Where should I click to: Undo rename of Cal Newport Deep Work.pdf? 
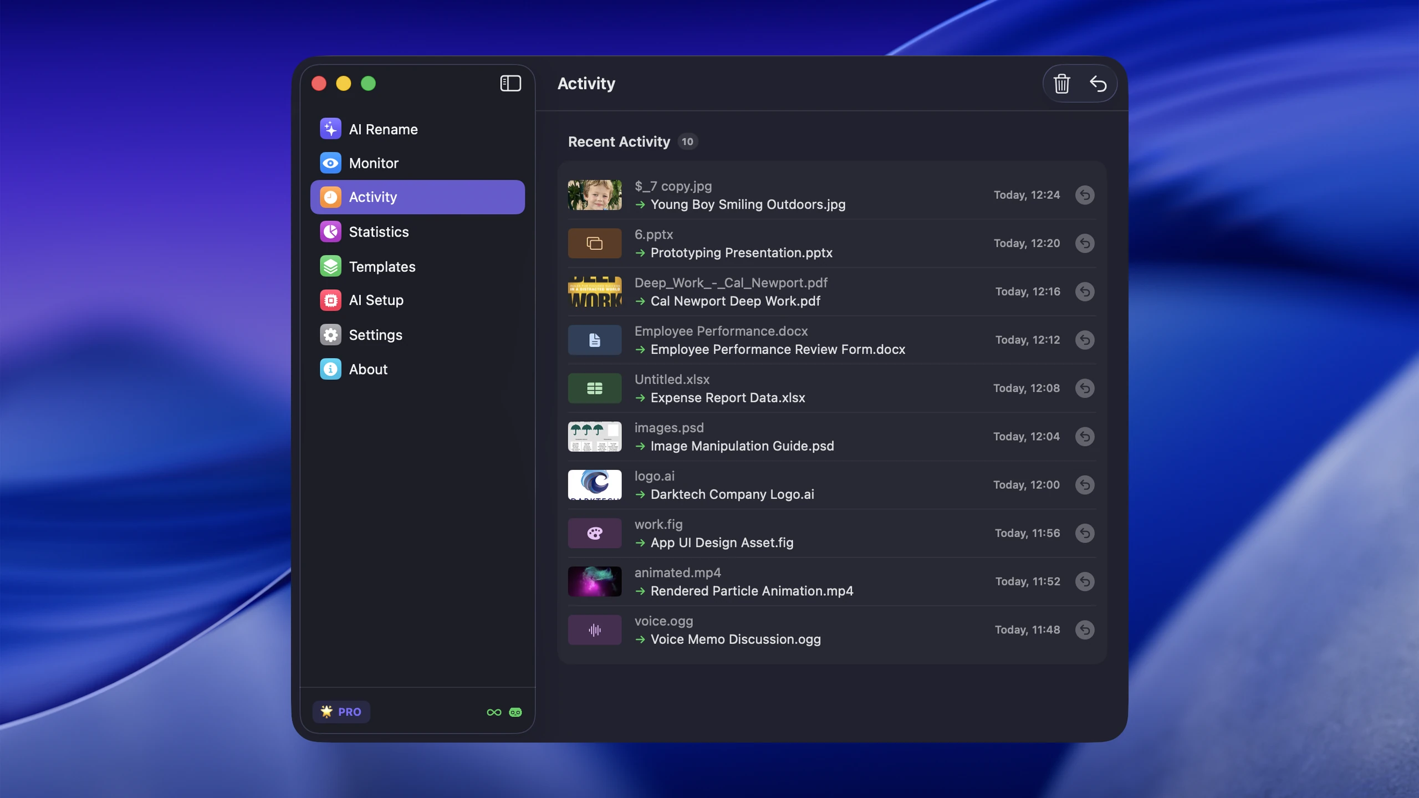pyautogui.click(x=1085, y=291)
